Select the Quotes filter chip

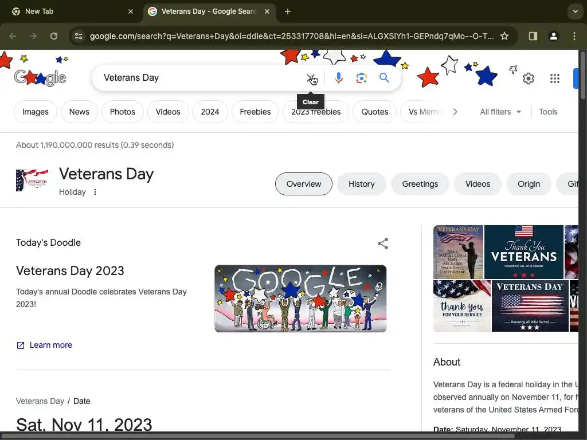click(375, 112)
